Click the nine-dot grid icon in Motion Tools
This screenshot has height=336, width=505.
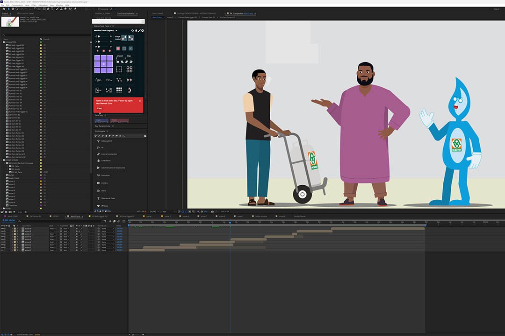(119, 91)
